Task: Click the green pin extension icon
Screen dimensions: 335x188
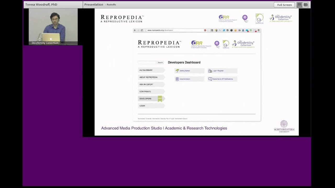Action: tap(251, 30)
